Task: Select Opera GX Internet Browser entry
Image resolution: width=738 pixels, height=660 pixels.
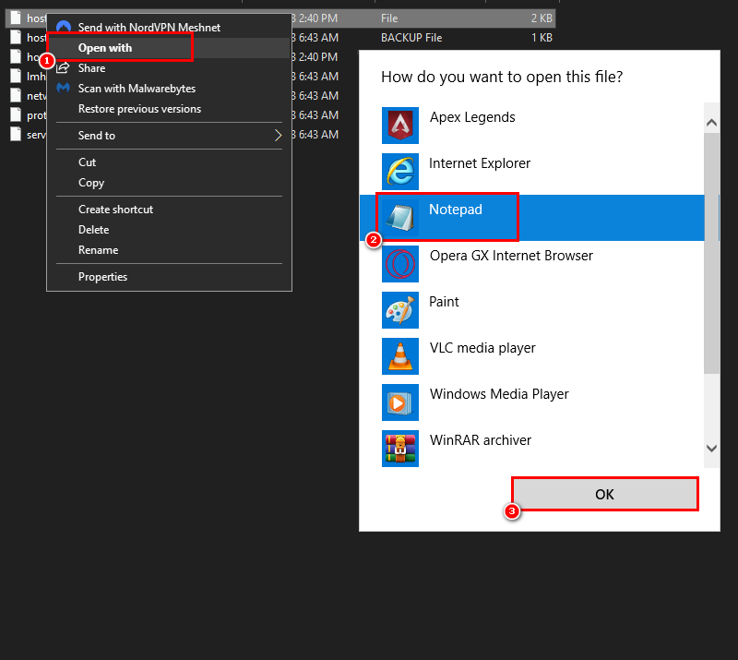Action: point(532,264)
